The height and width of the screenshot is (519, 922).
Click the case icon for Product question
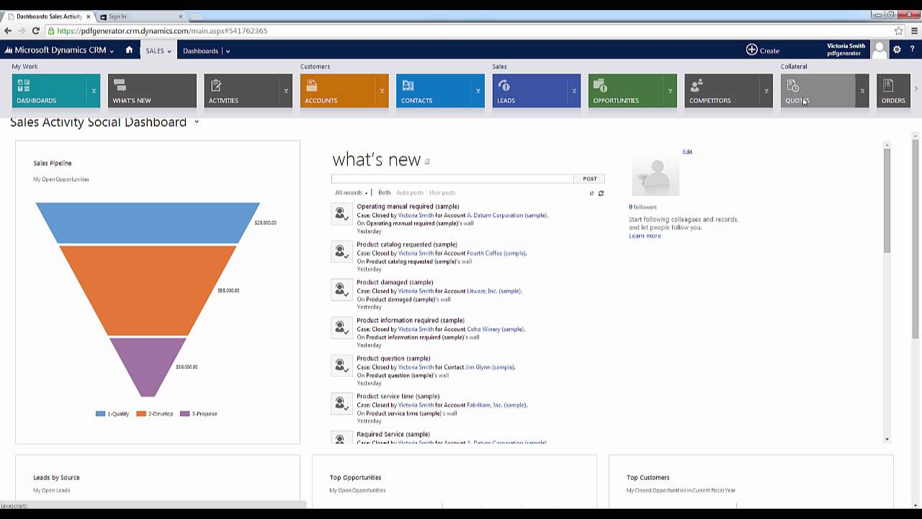tap(341, 365)
